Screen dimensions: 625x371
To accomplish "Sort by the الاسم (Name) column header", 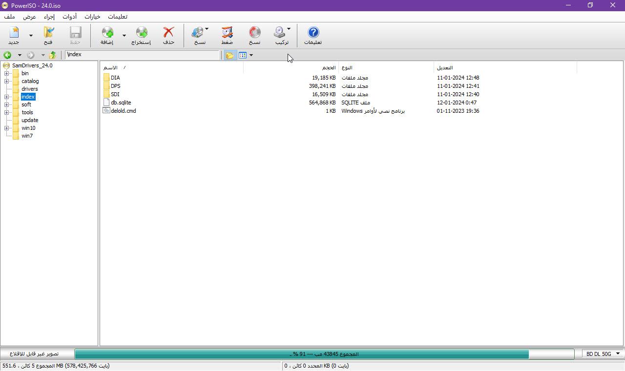I will (x=171, y=67).
